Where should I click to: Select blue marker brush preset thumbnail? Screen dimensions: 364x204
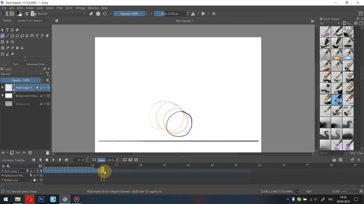point(336,100)
